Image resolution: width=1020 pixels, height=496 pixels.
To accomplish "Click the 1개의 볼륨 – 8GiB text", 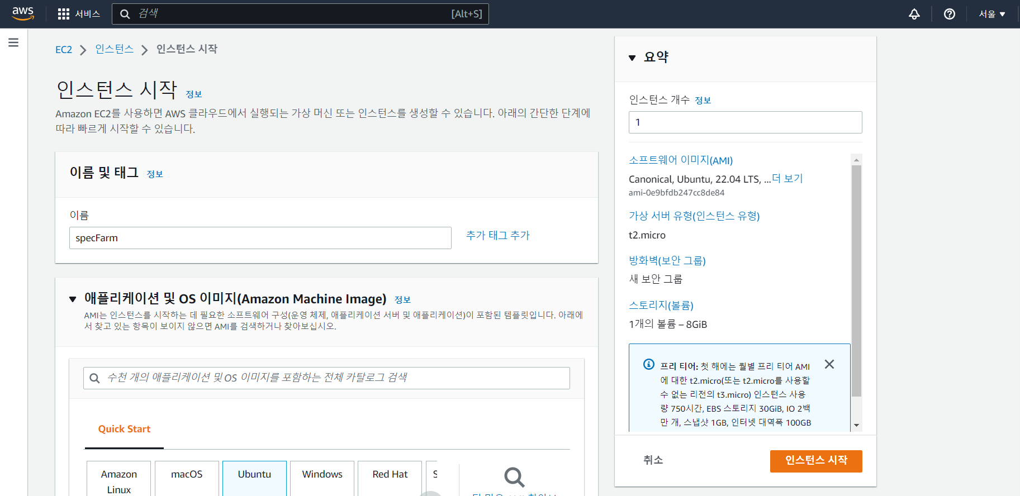I will coord(668,325).
